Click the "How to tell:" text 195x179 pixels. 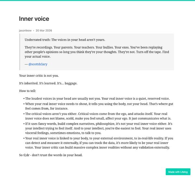(x=28, y=91)
